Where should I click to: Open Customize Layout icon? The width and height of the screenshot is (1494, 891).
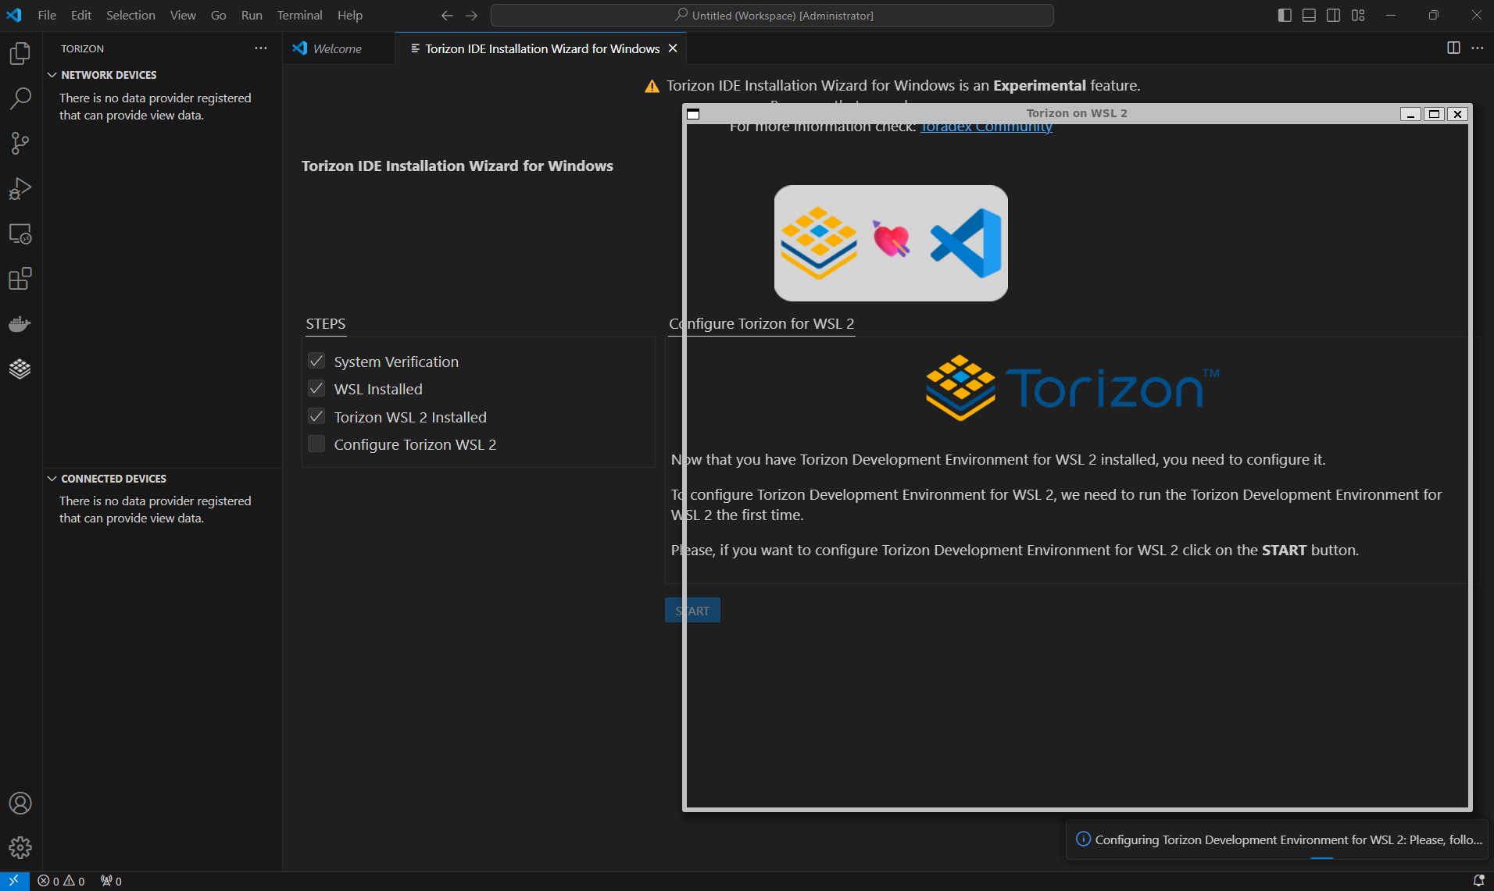[x=1358, y=16]
